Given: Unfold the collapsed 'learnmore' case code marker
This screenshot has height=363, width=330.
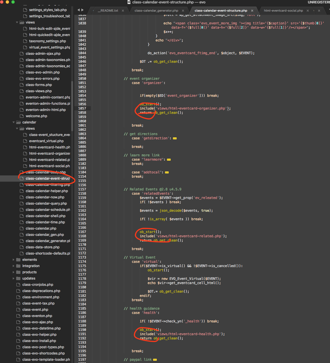Looking at the screenshot, I should point(169,160).
